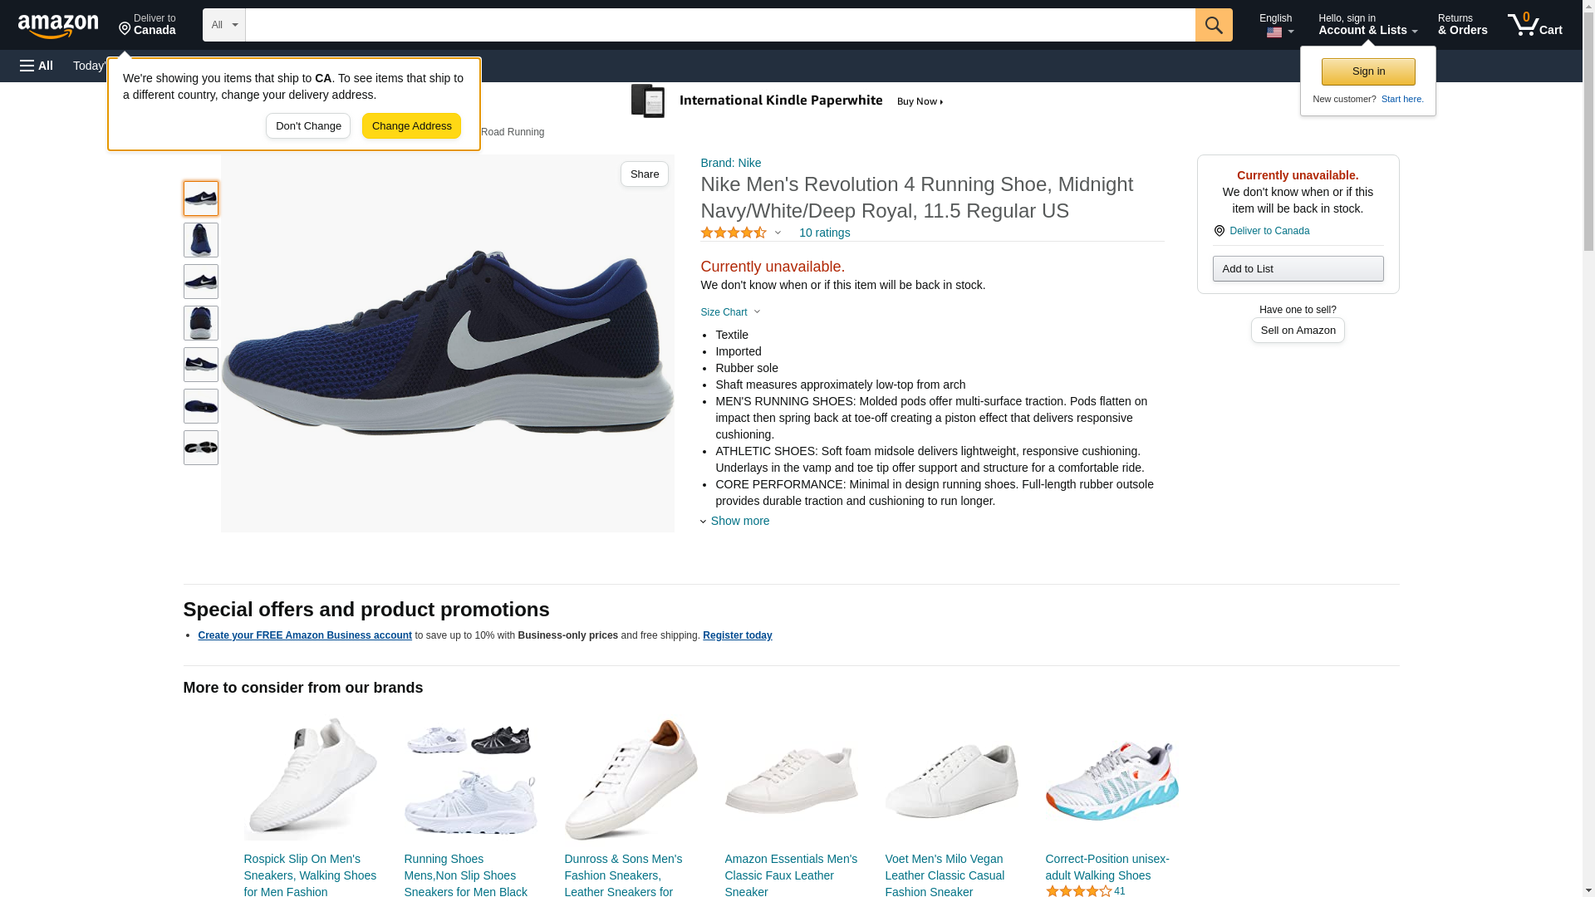This screenshot has width=1595, height=897.
Task: Expand Show more product details
Action: 739,521
